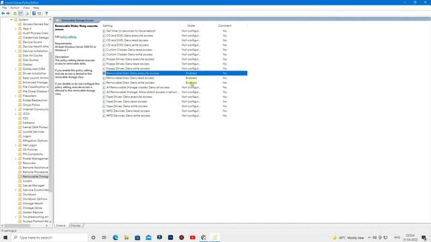Select 'Set time (in seconds) to force reboot'
This screenshot has width=431, height=242.
click(x=174, y=31)
